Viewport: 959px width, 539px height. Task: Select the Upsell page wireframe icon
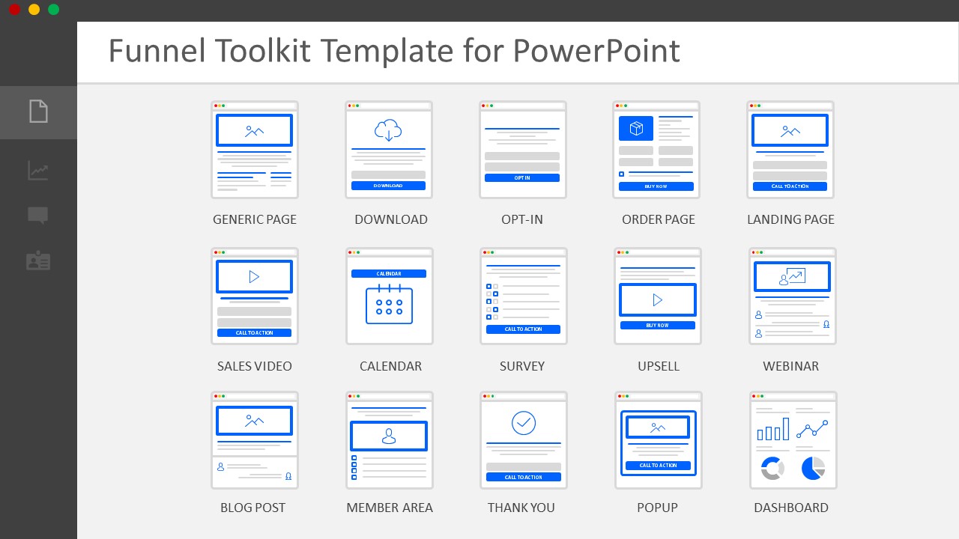tap(658, 296)
